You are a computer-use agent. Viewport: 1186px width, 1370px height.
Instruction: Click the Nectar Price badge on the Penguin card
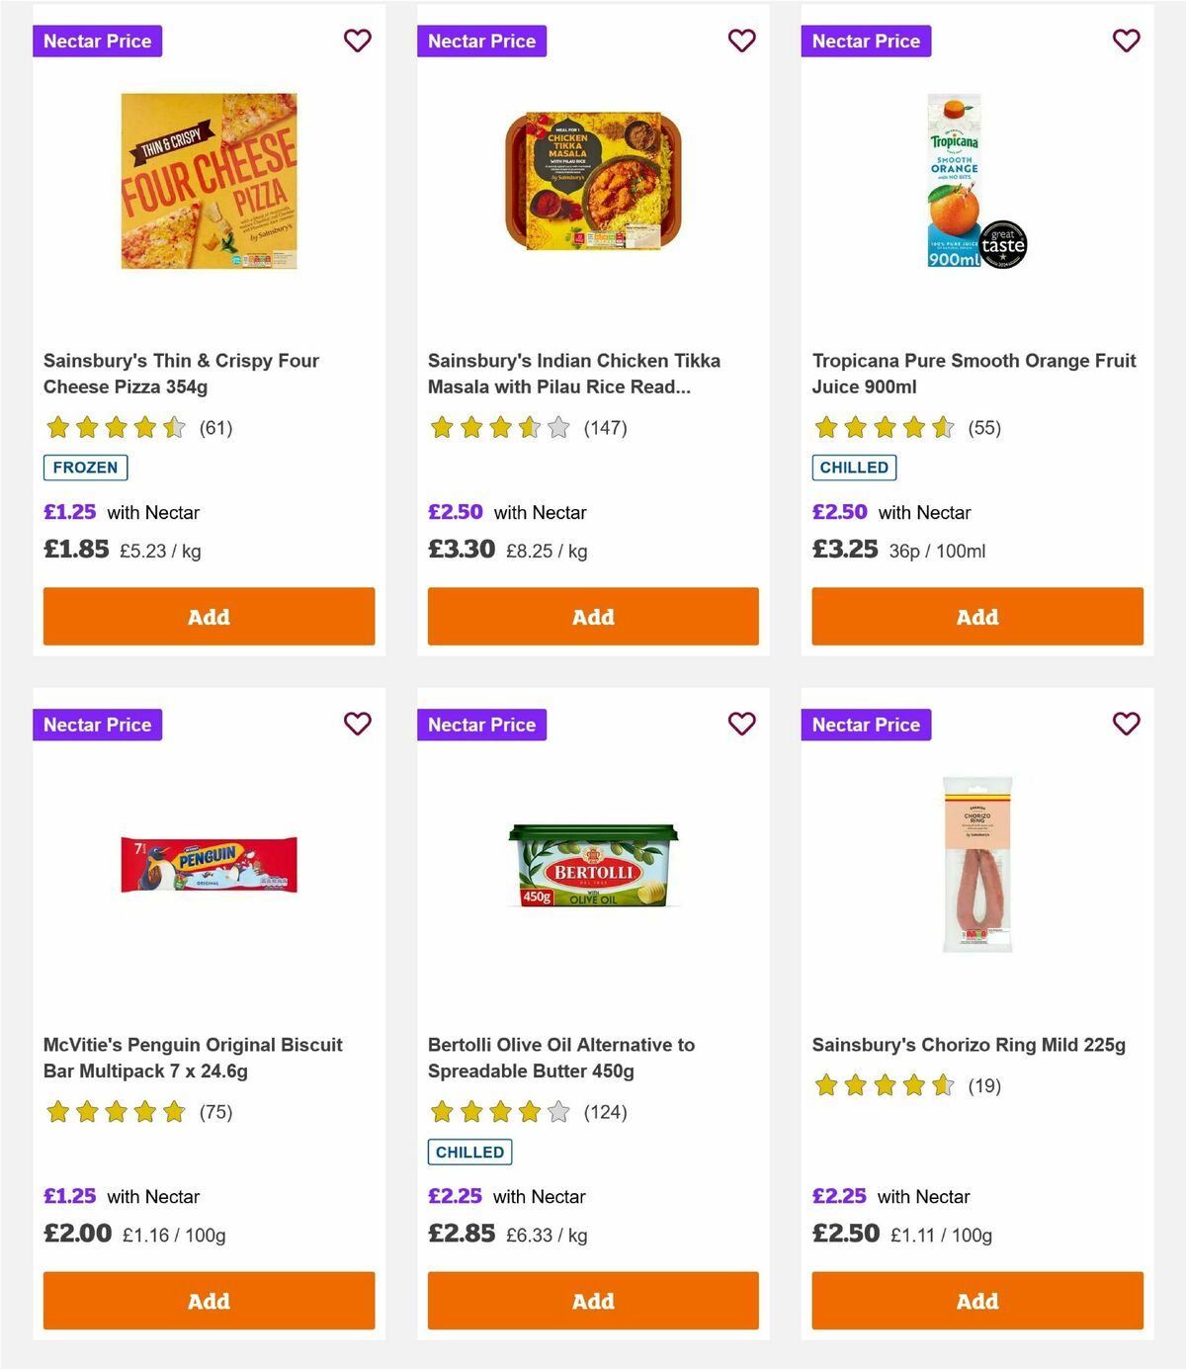(x=98, y=724)
